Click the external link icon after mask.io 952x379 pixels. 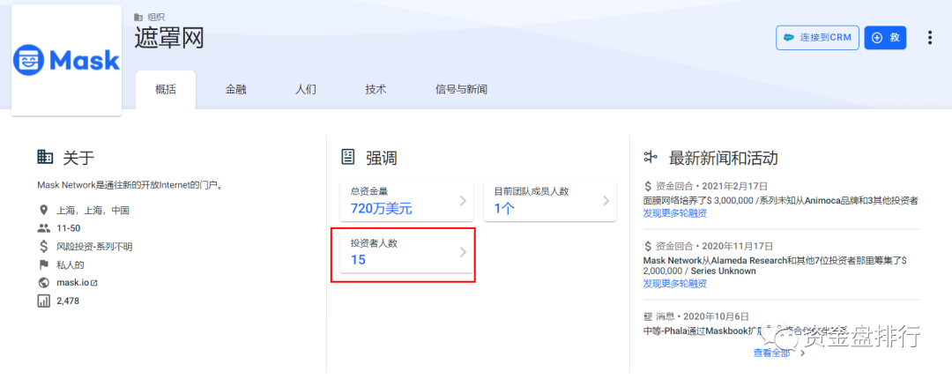coord(94,283)
